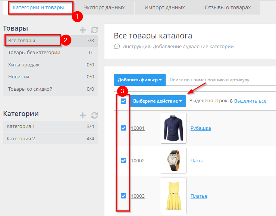Image resolution: width=276 pixels, height=216 pixels.
Task: Click the search by name and article field
Action: point(220,80)
